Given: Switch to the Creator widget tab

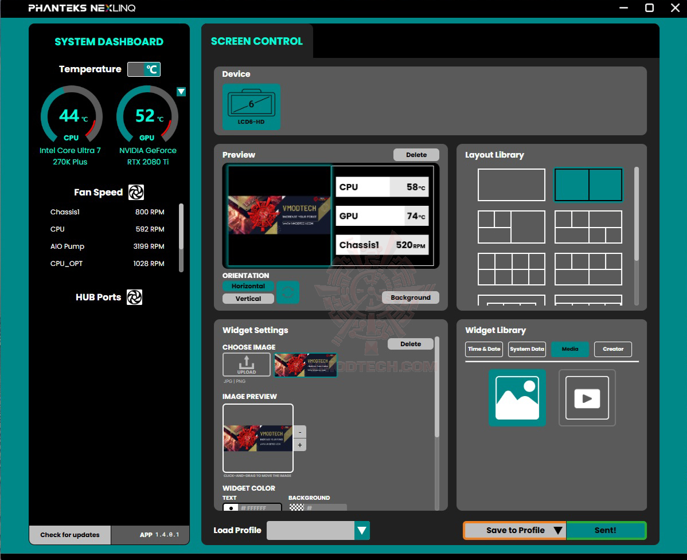Looking at the screenshot, I should click(x=613, y=349).
